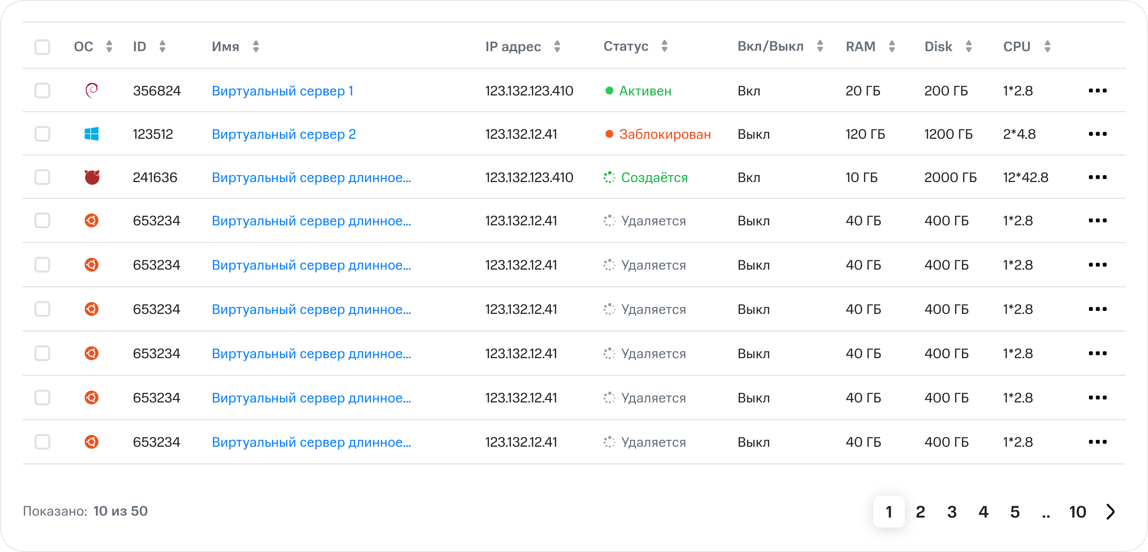Select the checkbox for server 123512
Screen dimensions: 1148x552
[42, 134]
